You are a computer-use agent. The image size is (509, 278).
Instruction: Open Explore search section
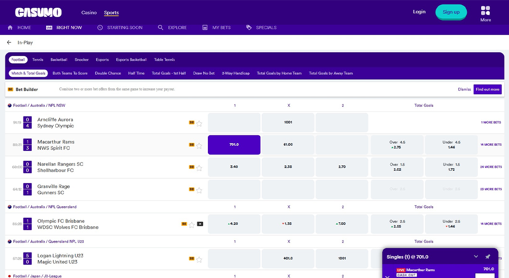point(172,27)
